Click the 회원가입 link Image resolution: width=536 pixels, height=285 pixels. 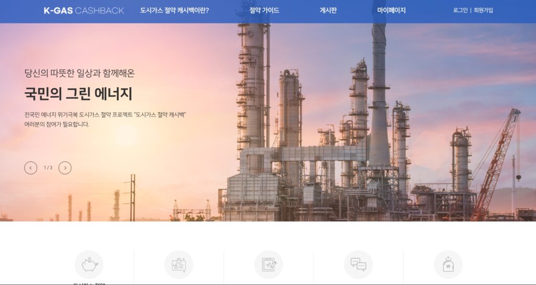483,10
